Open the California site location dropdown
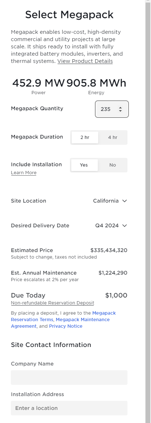Viewport: 151px width, 423px height. click(110, 201)
